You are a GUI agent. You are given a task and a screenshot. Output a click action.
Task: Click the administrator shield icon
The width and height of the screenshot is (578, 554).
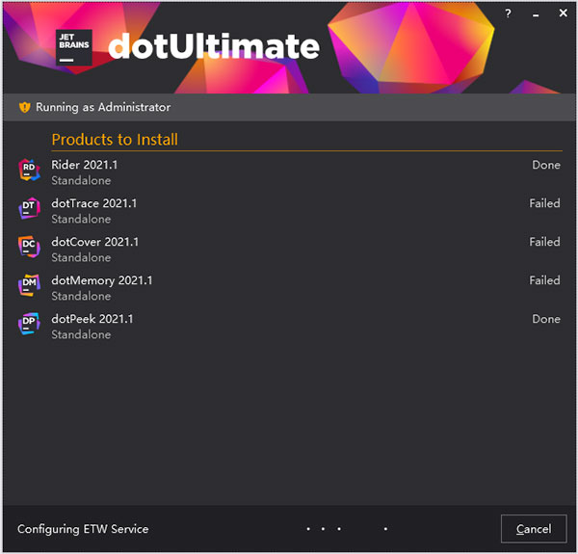pos(25,107)
